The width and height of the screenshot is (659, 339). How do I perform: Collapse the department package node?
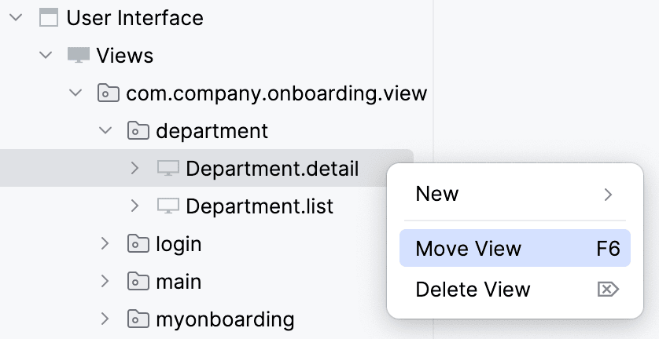click(x=105, y=130)
